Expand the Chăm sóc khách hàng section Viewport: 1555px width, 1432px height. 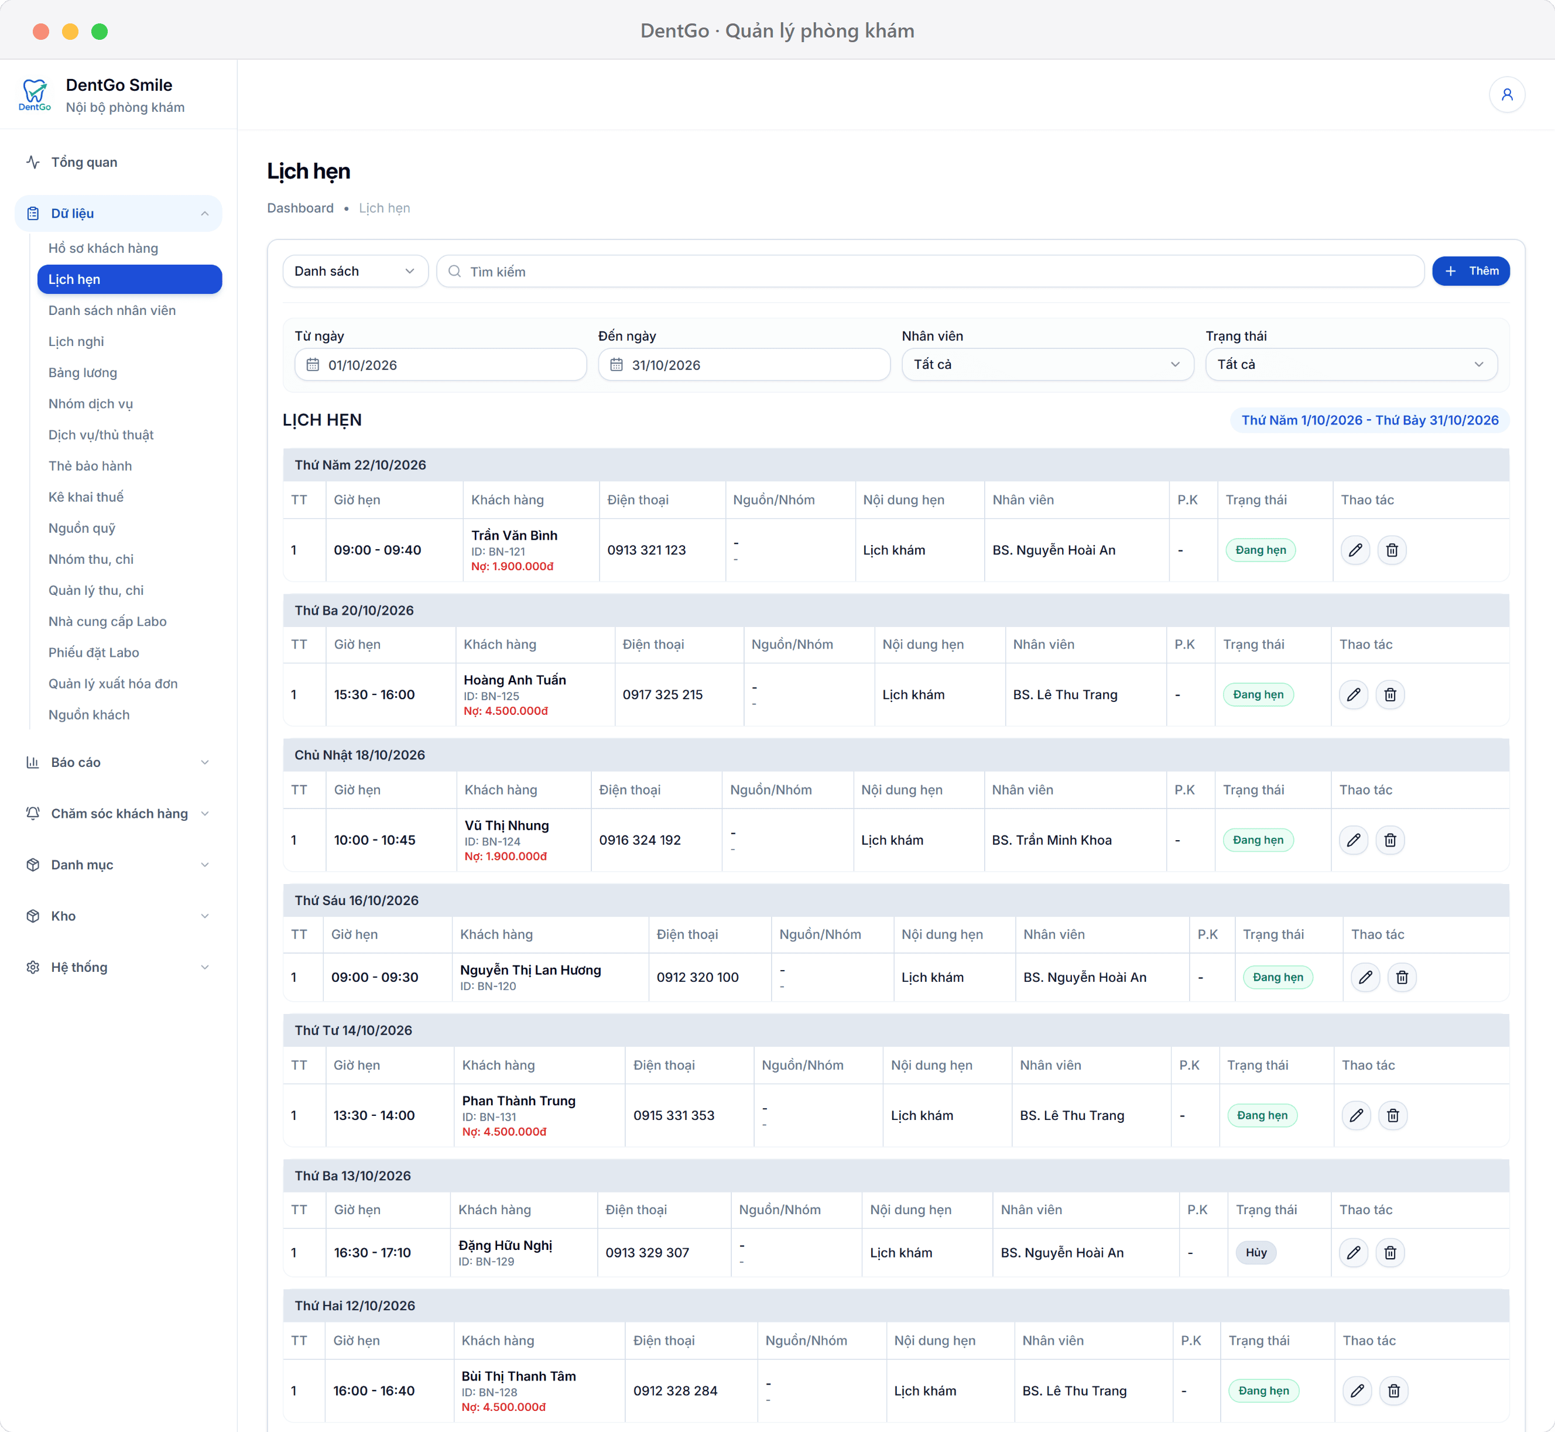point(118,814)
